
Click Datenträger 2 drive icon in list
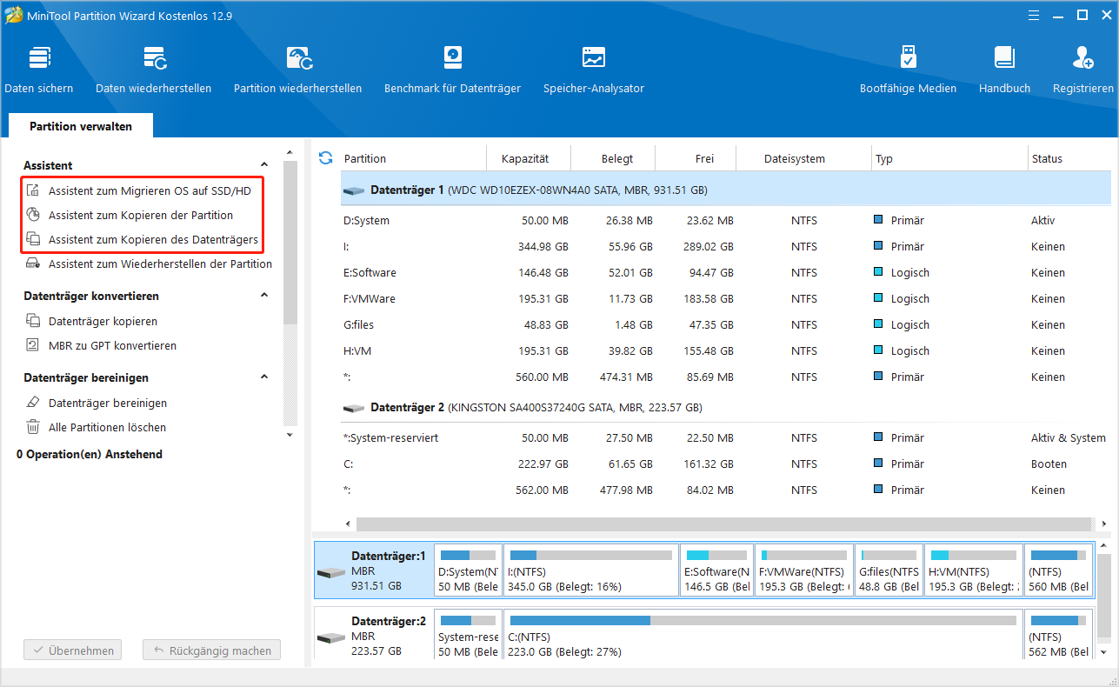tap(354, 407)
